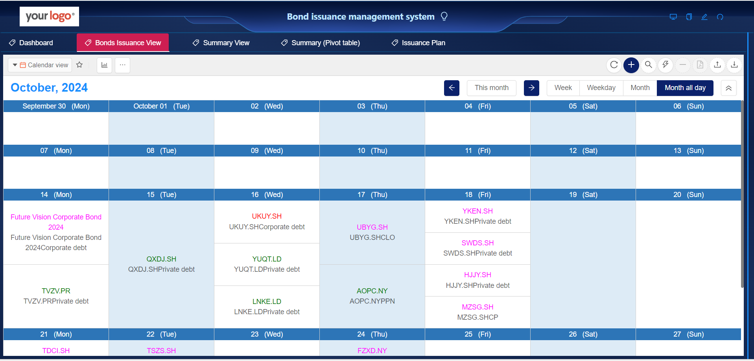Go to next month with right arrow
This screenshot has width=754, height=361.
click(x=531, y=88)
